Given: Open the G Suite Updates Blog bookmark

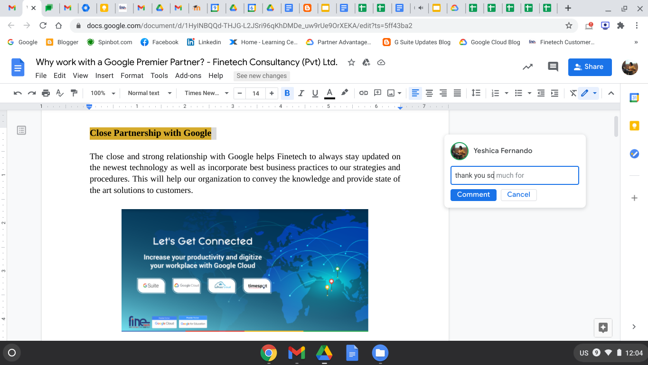Looking at the screenshot, I should 417,42.
